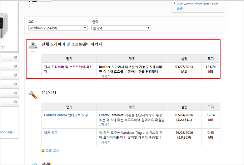244x165 pixels.
Task: Click the first sidebar arrow icon
Action: click(16, 57)
